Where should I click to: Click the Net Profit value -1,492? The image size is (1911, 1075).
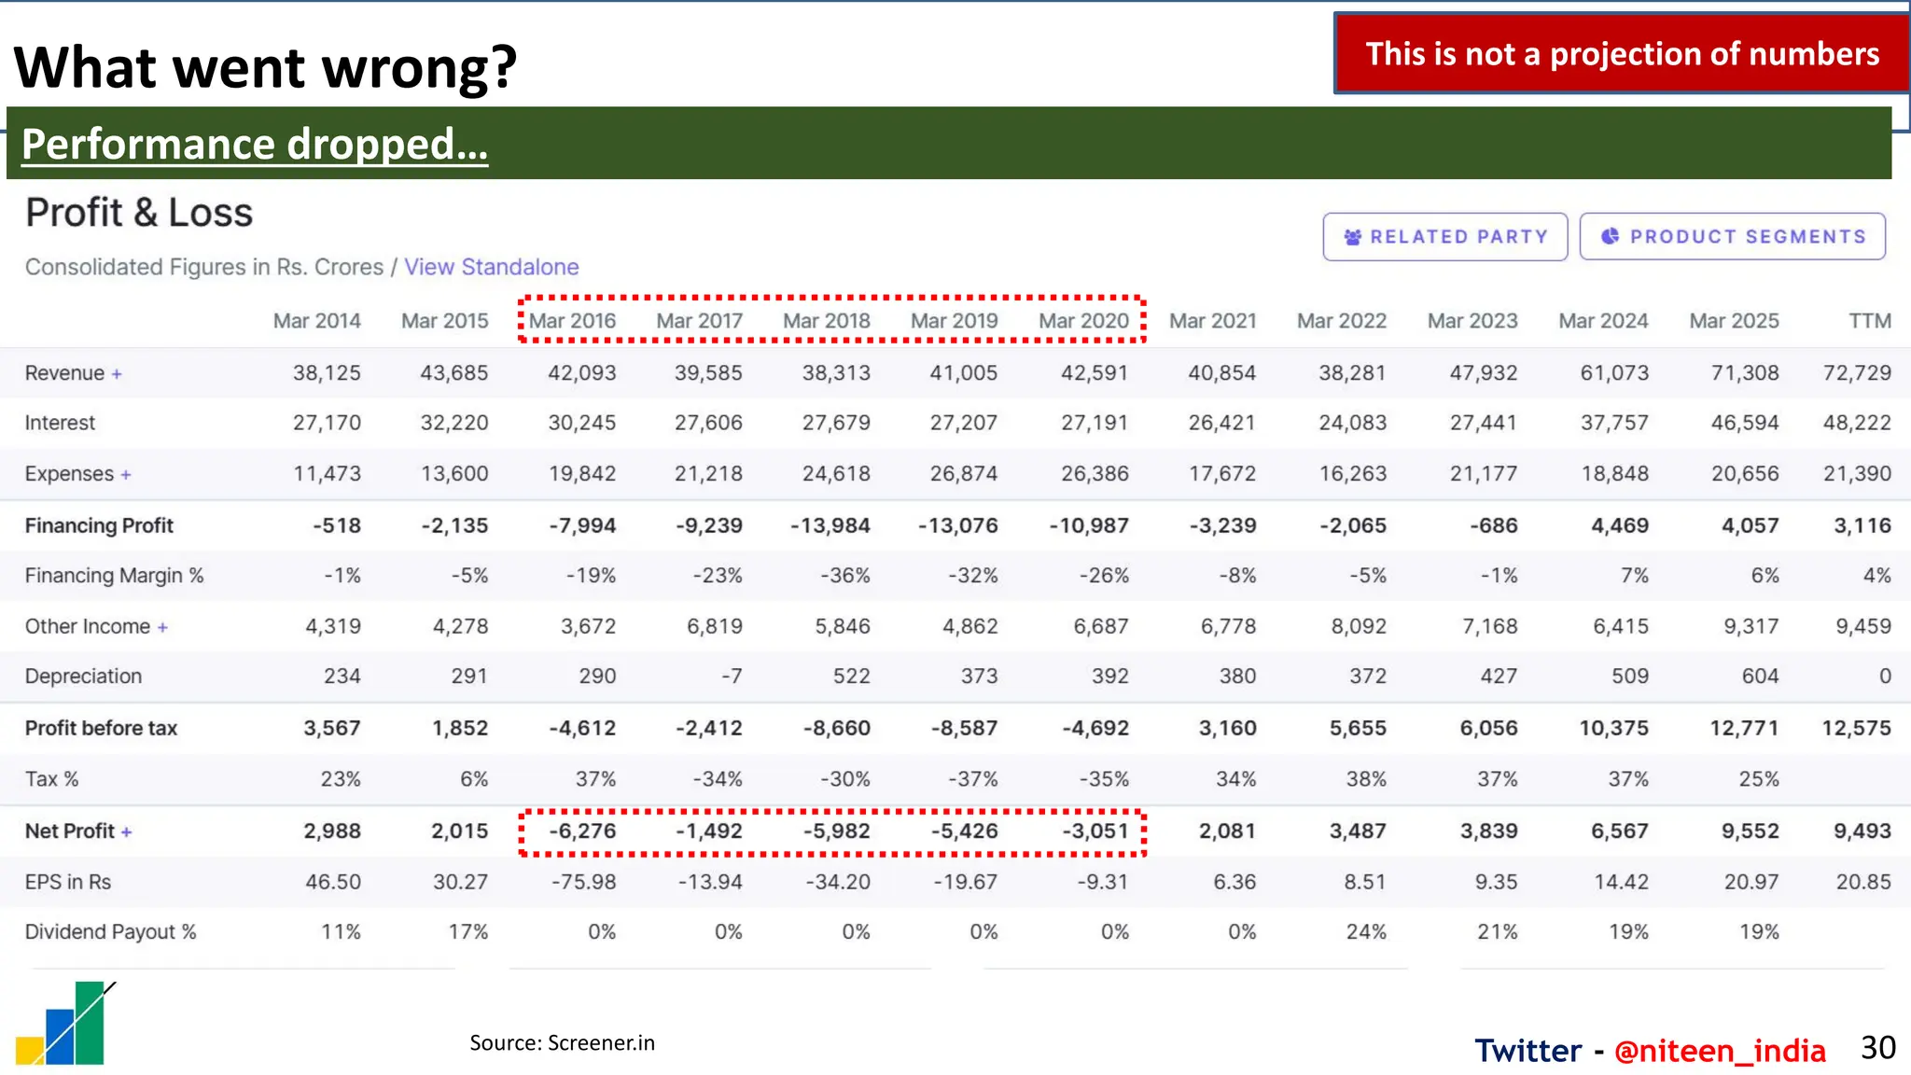(x=709, y=831)
